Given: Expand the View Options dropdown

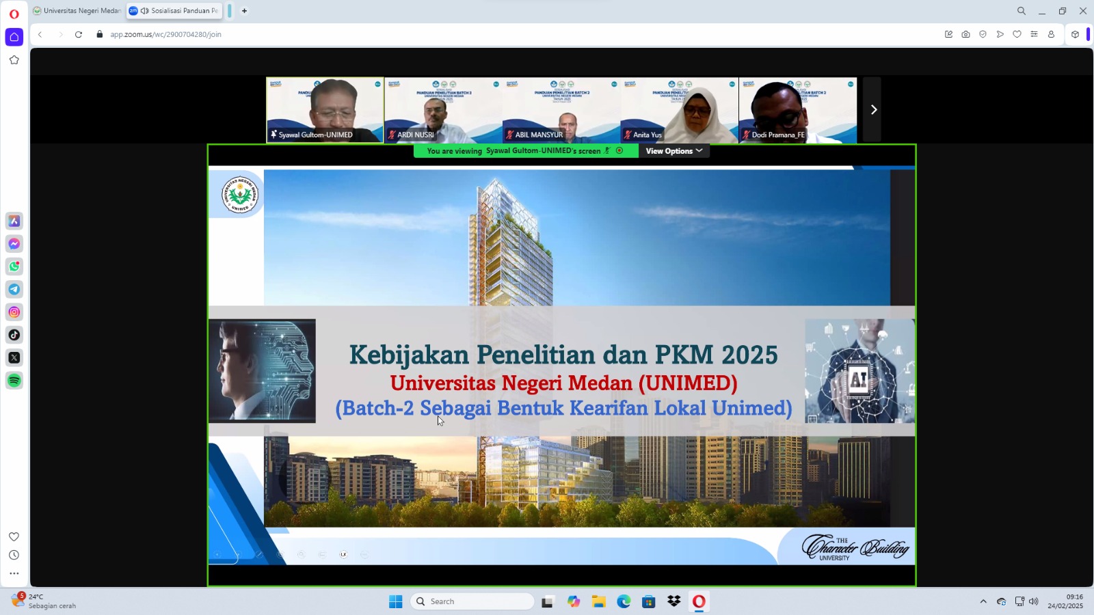Looking at the screenshot, I should point(673,151).
